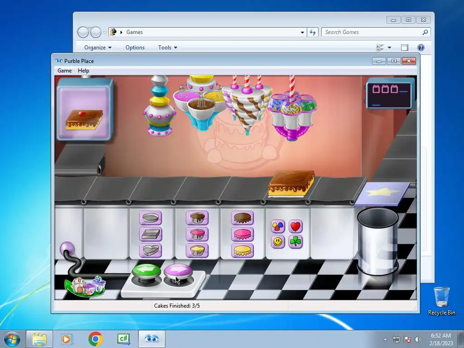Choose the chocolate batter button
Viewport: 464px width, 348px height.
click(x=197, y=218)
